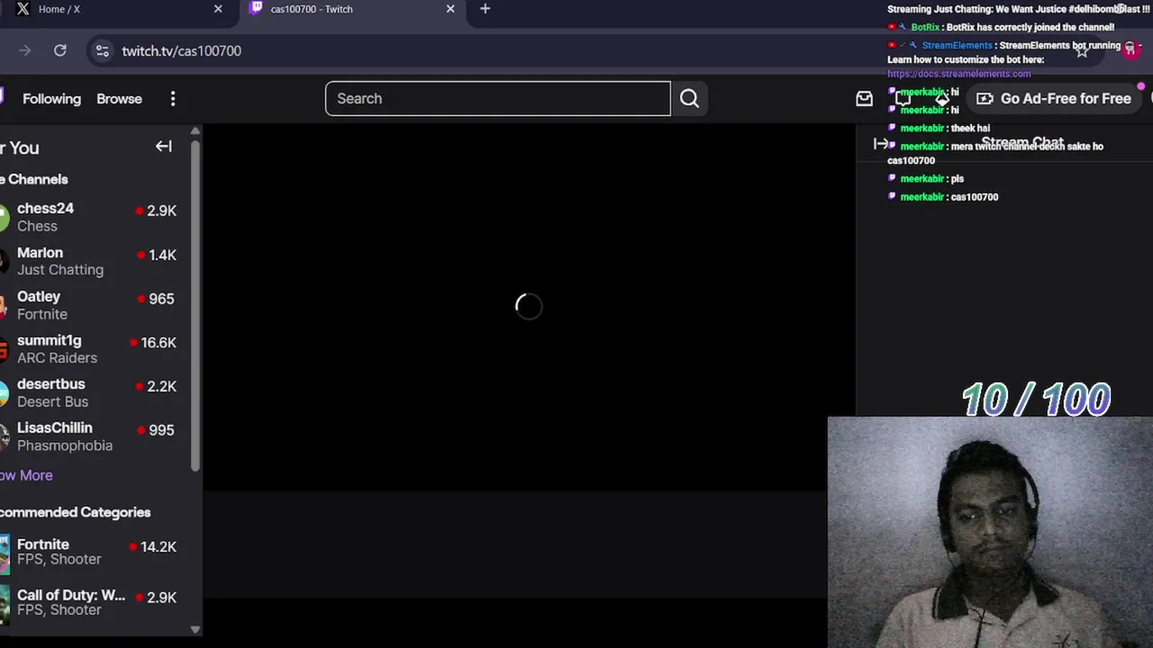Click the '16.6K' viewer count for summit1g
The height and width of the screenshot is (648, 1153).
click(159, 343)
